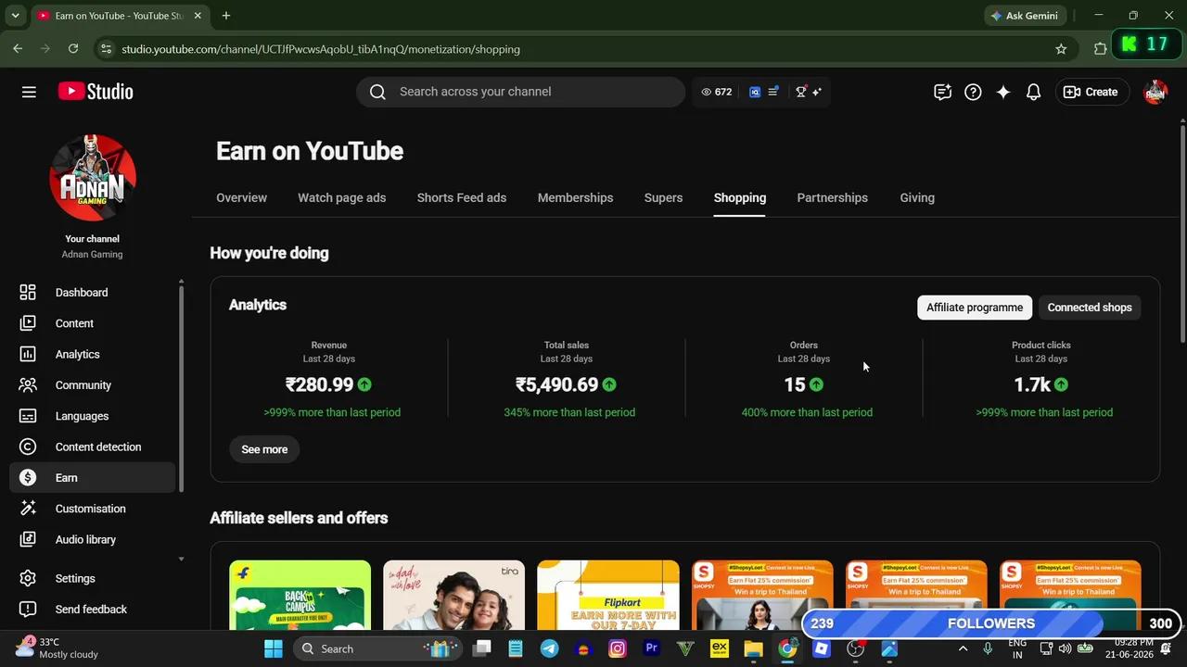Go to Content in the sidebar
The image size is (1187, 667).
coord(93,323)
